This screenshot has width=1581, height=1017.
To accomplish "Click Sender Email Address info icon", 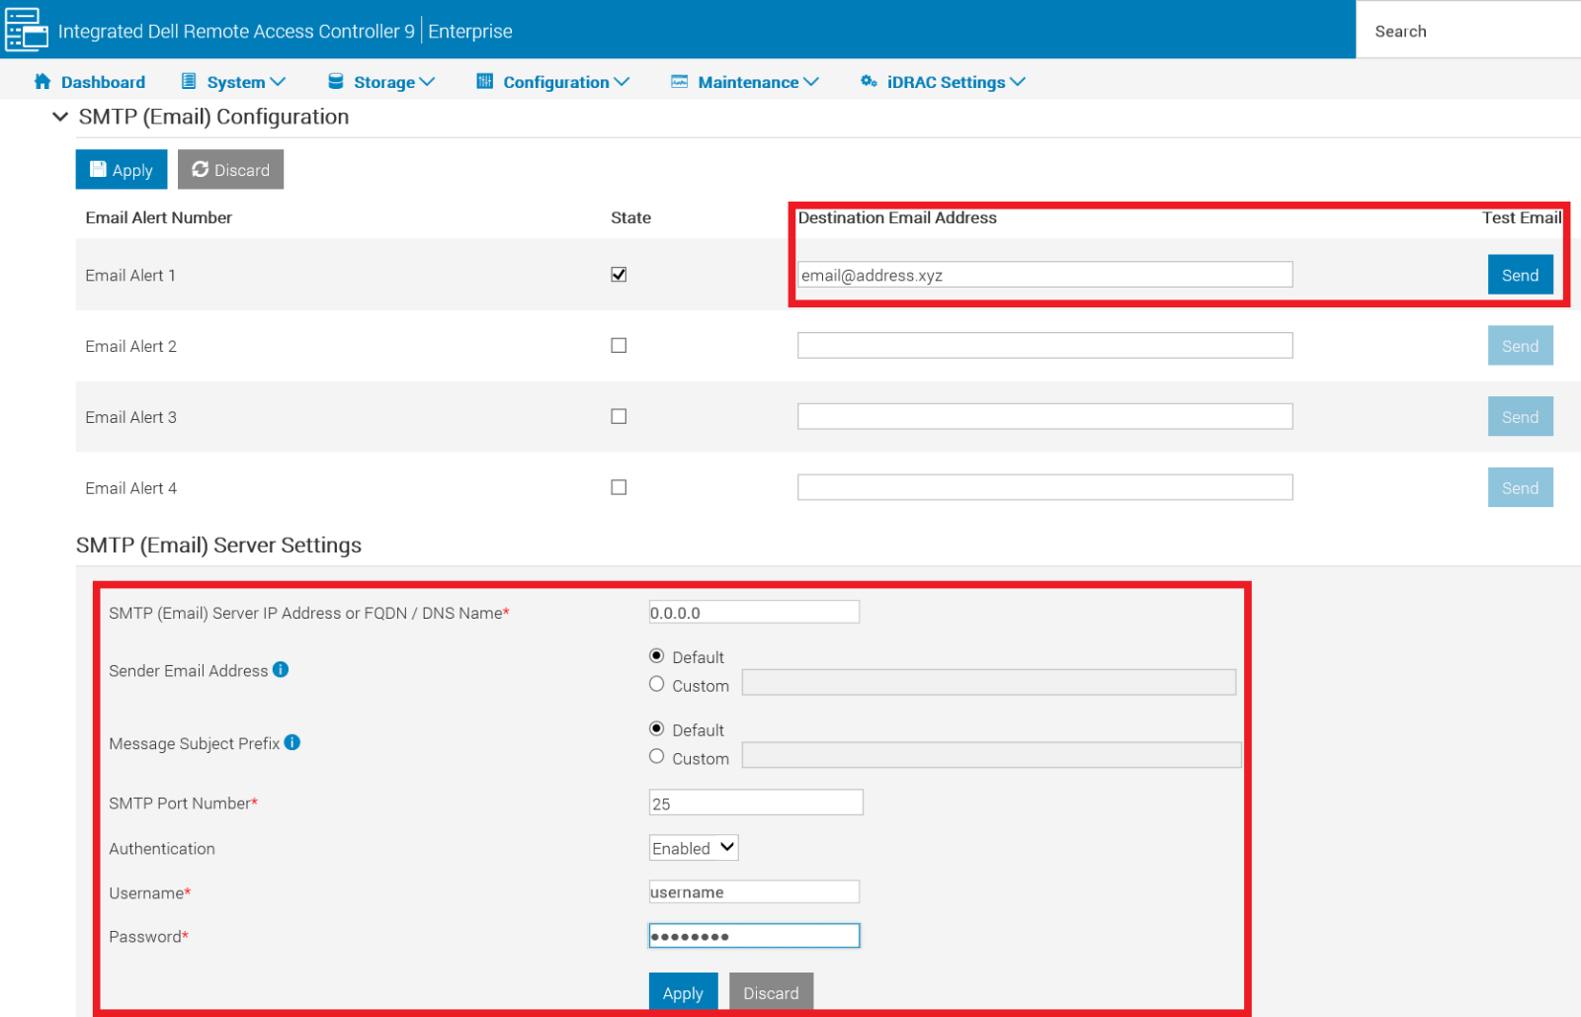I will click(x=281, y=670).
